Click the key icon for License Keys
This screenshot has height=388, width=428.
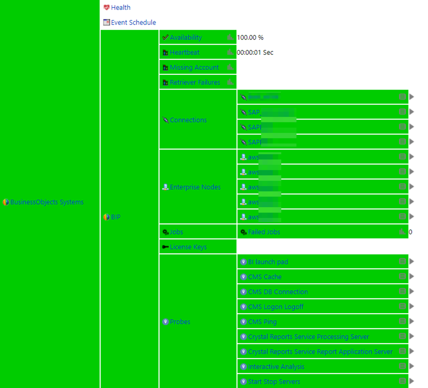click(x=166, y=247)
